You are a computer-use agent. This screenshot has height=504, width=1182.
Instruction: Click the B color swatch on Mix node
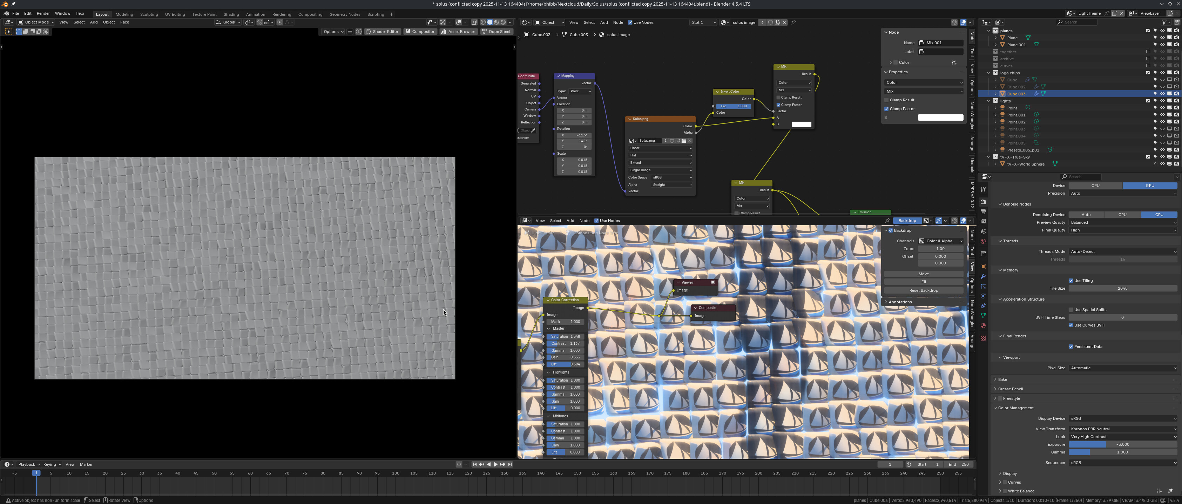pyautogui.click(x=801, y=125)
